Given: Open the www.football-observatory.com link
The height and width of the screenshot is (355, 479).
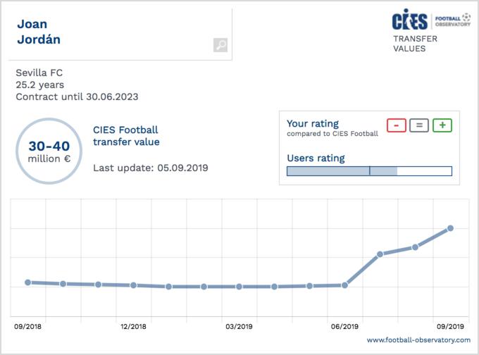Looking at the screenshot, I should point(418,340).
